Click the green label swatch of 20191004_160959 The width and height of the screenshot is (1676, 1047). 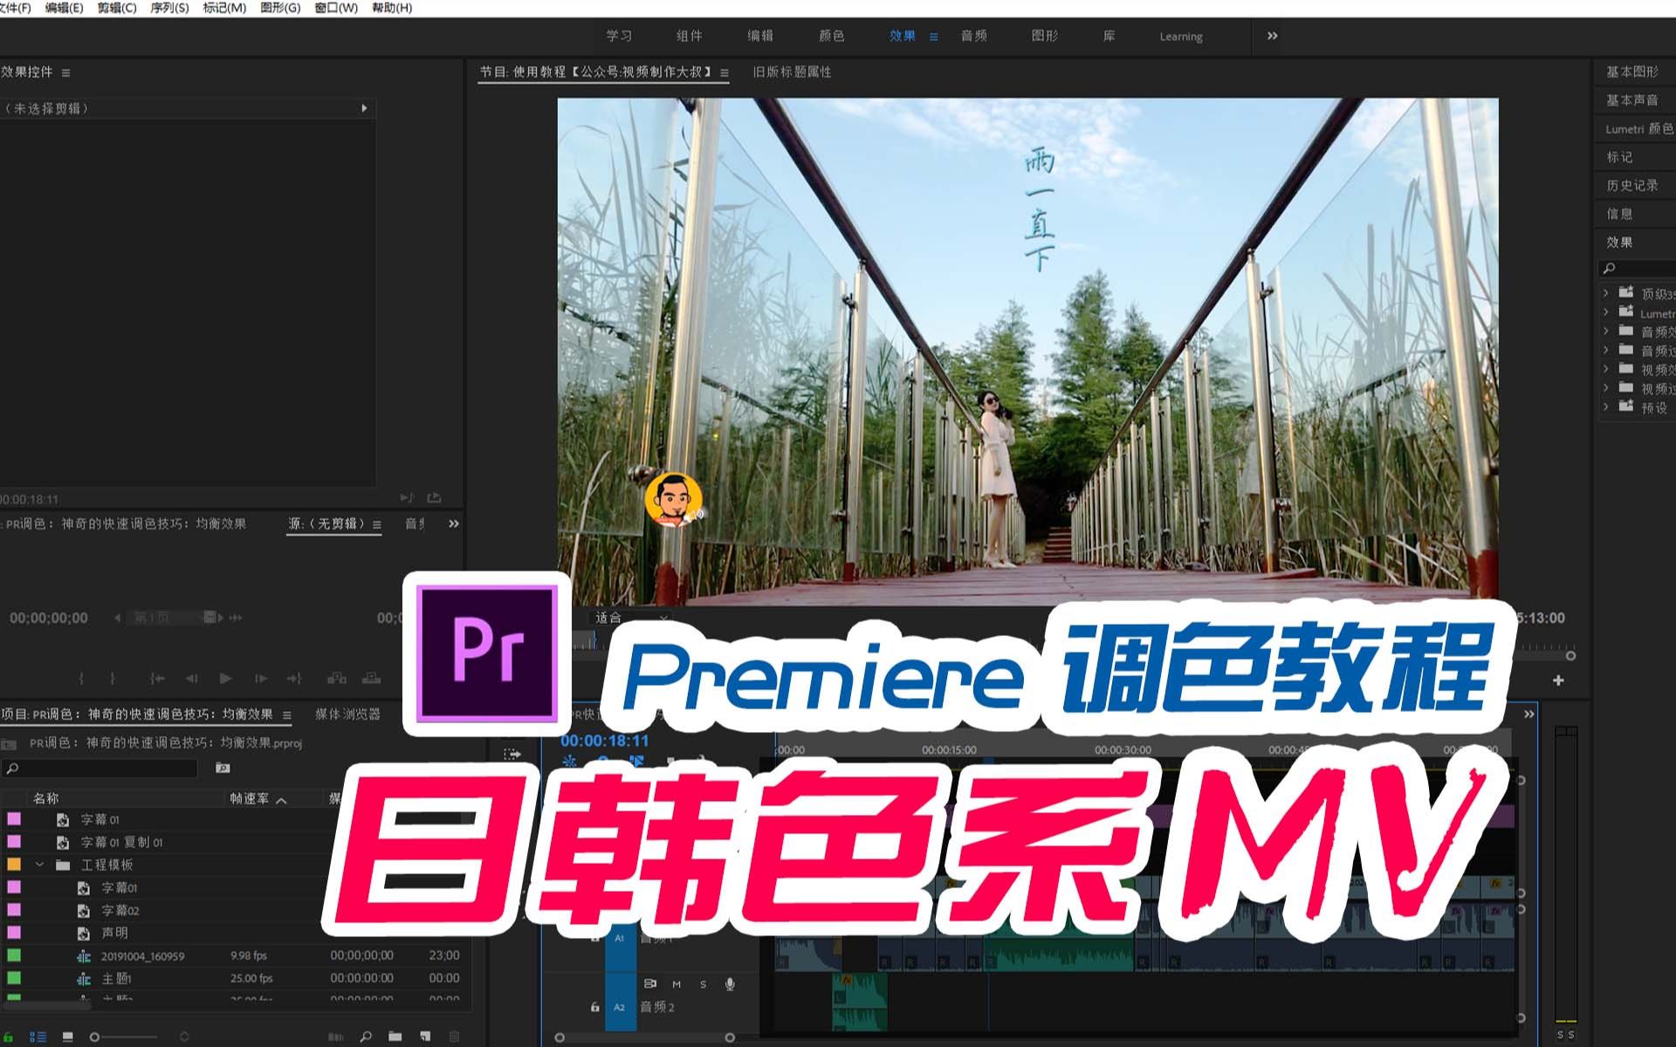[x=14, y=955]
